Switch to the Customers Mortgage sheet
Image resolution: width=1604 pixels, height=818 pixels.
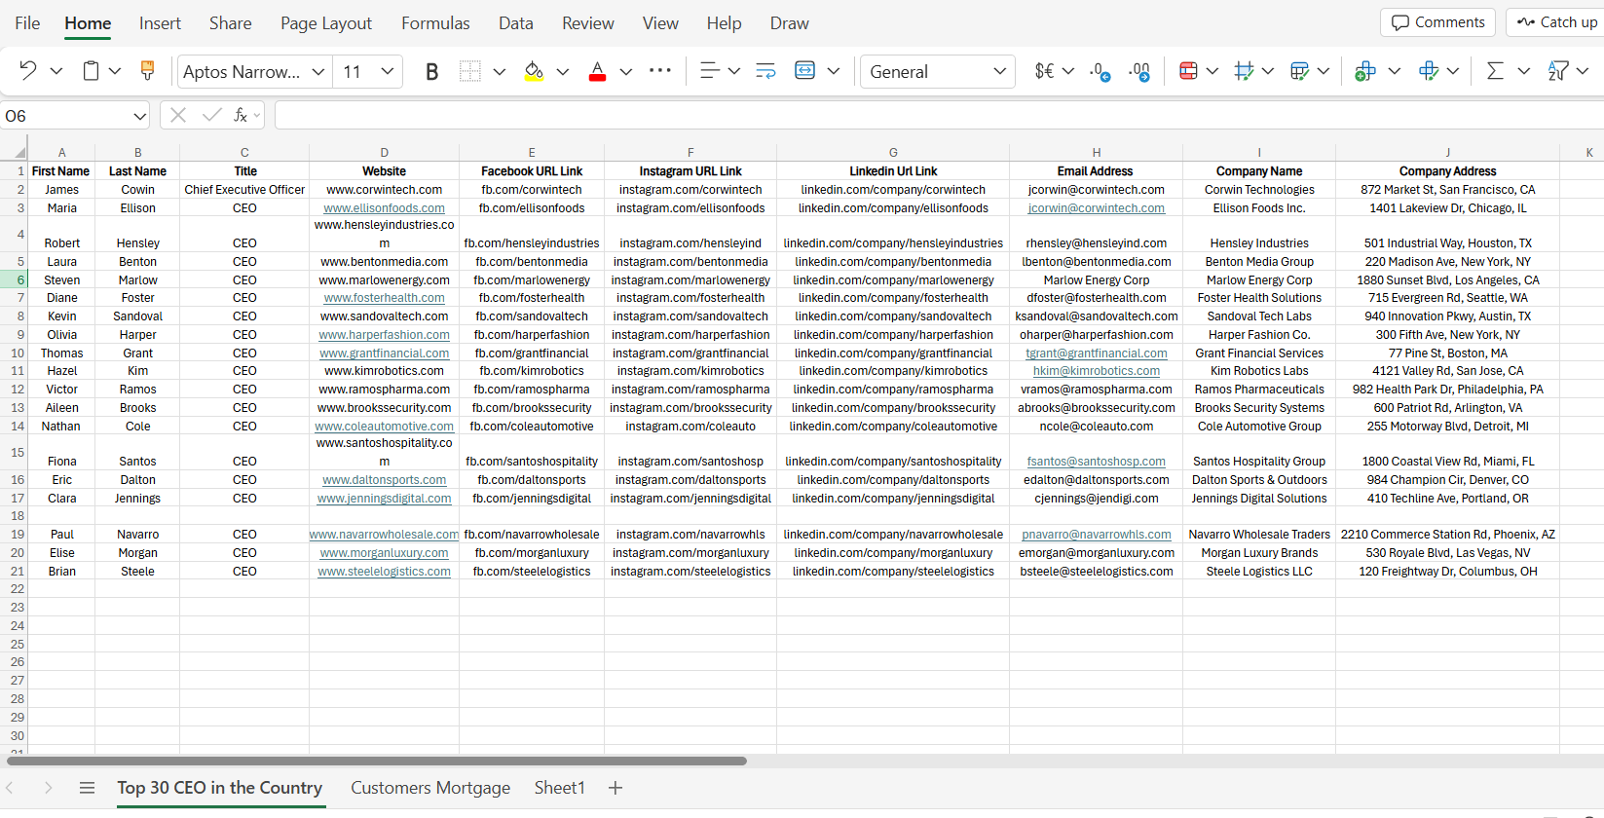[429, 788]
